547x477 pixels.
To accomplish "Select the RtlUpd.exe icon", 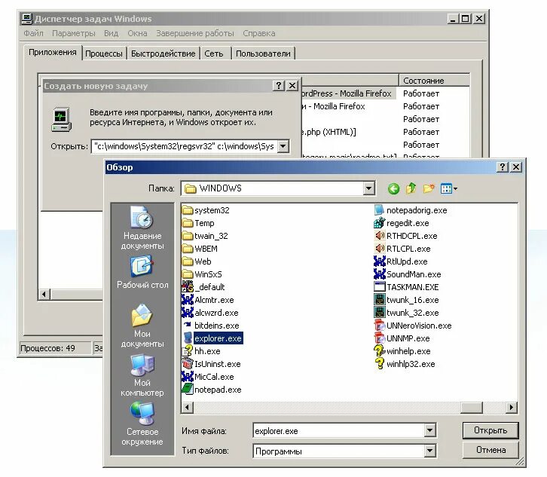I will pyautogui.click(x=380, y=261).
